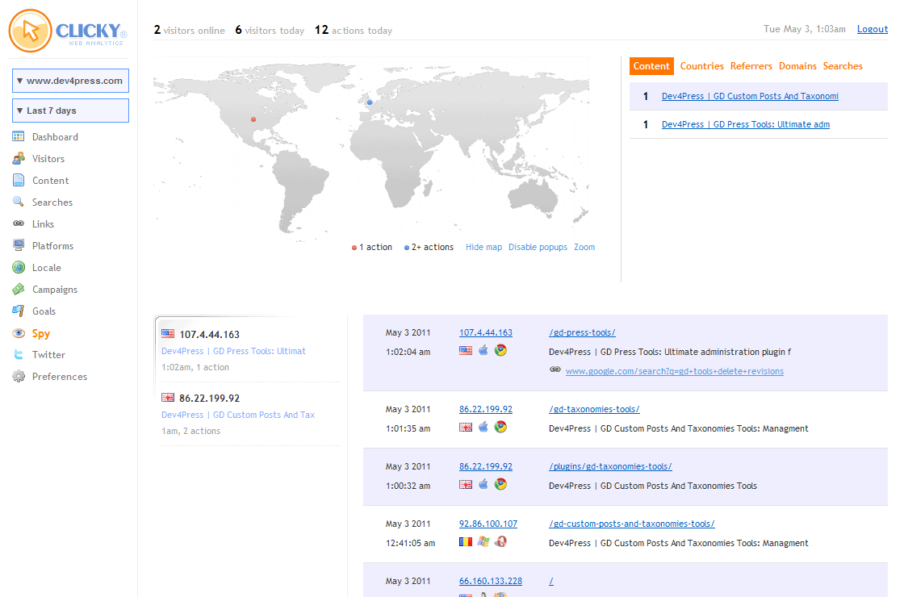Click IP 66.160.133.228 link
This screenshot has width=904, height=597.
[x=491, y=581]
